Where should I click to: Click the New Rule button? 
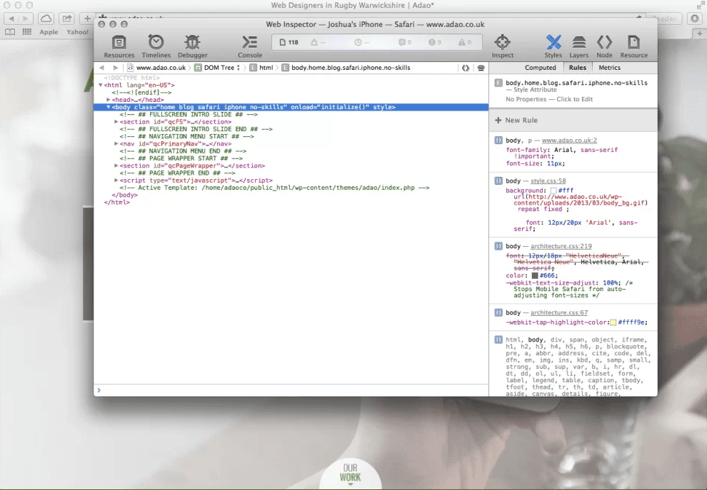(516, 121)
